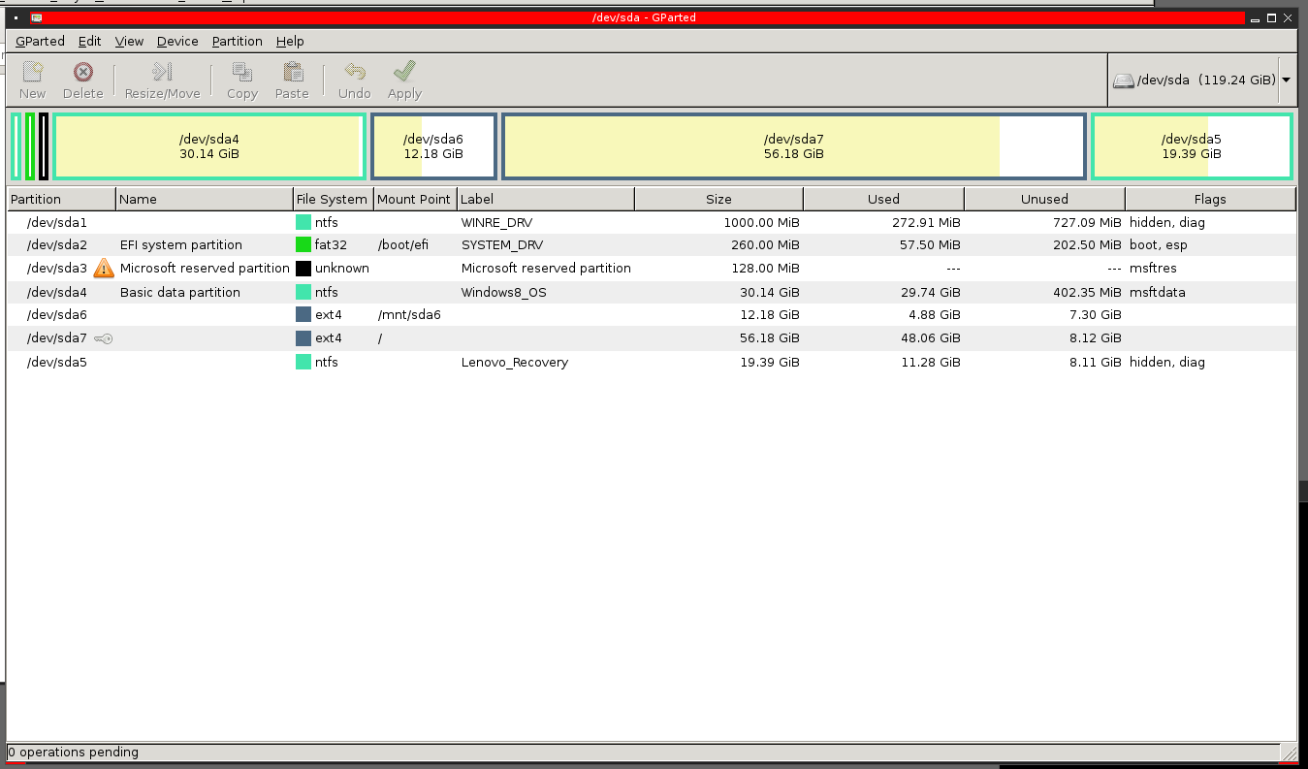Open the Device menu
Viewport: 1308px width, 769px height.
[x=177, y=41]
